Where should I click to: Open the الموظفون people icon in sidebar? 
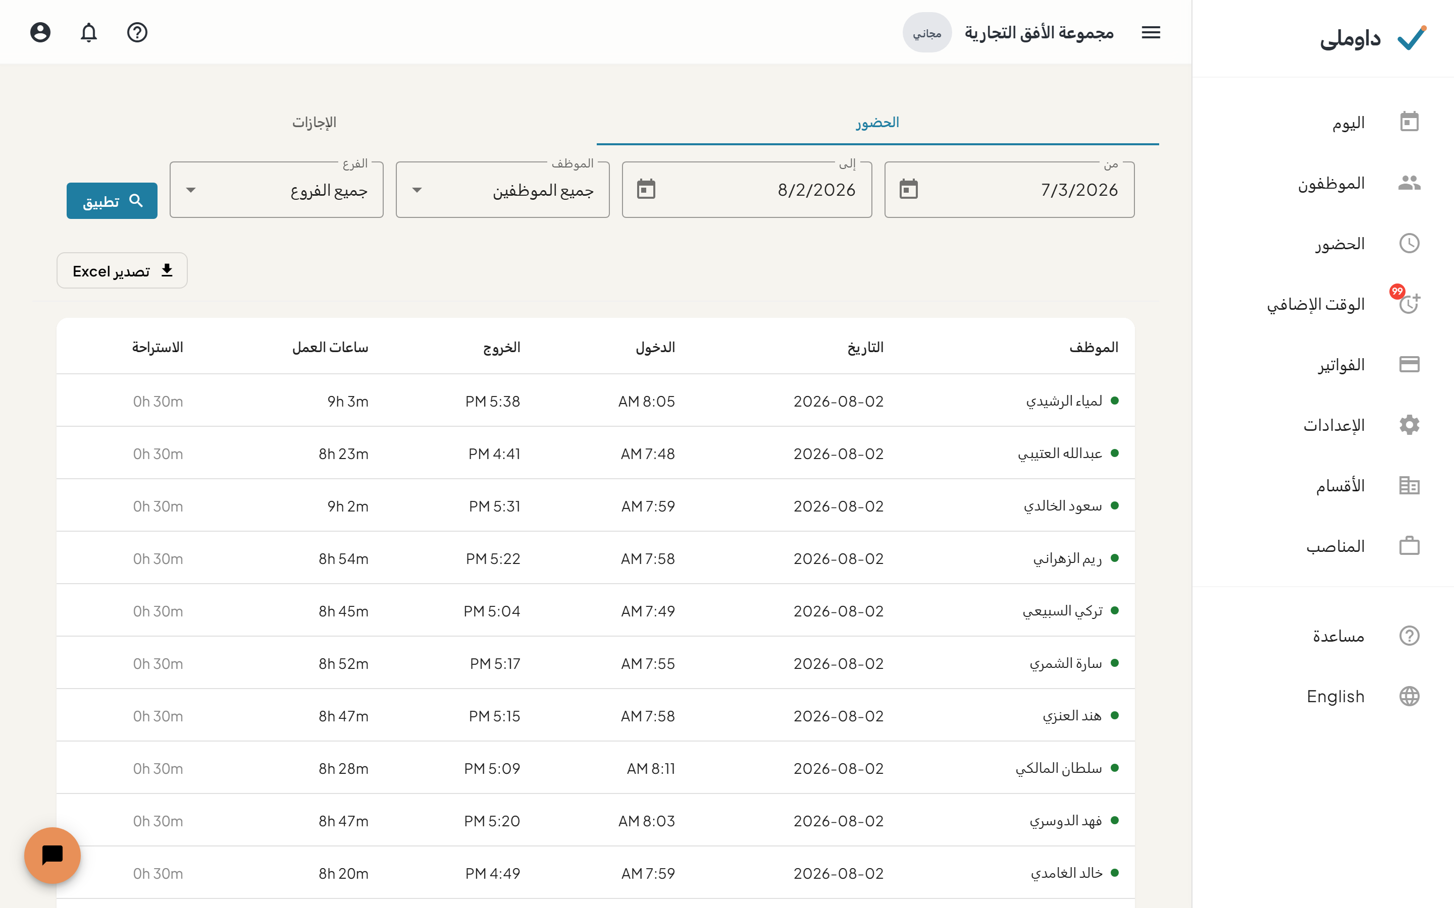[1409, 183]
